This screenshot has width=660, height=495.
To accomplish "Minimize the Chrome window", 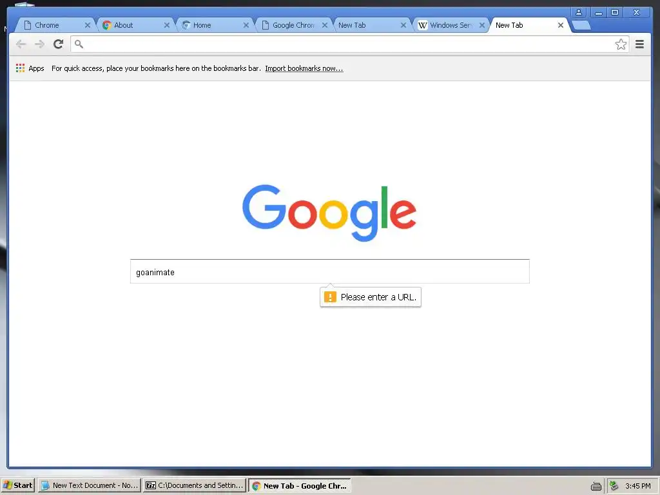I will [599, 12].
